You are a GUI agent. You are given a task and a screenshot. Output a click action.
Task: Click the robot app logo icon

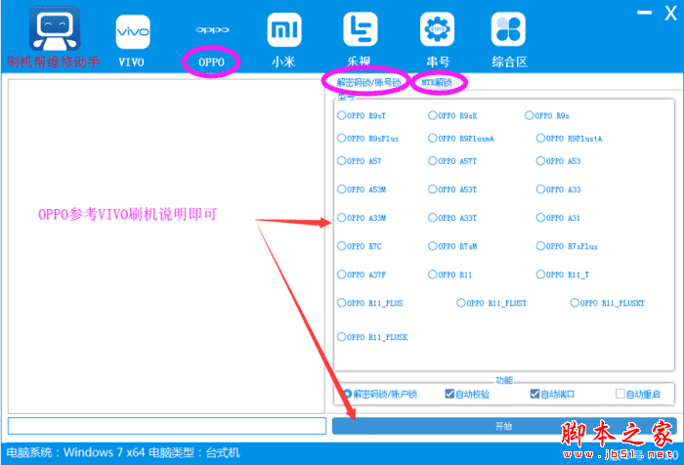(55, 28)
